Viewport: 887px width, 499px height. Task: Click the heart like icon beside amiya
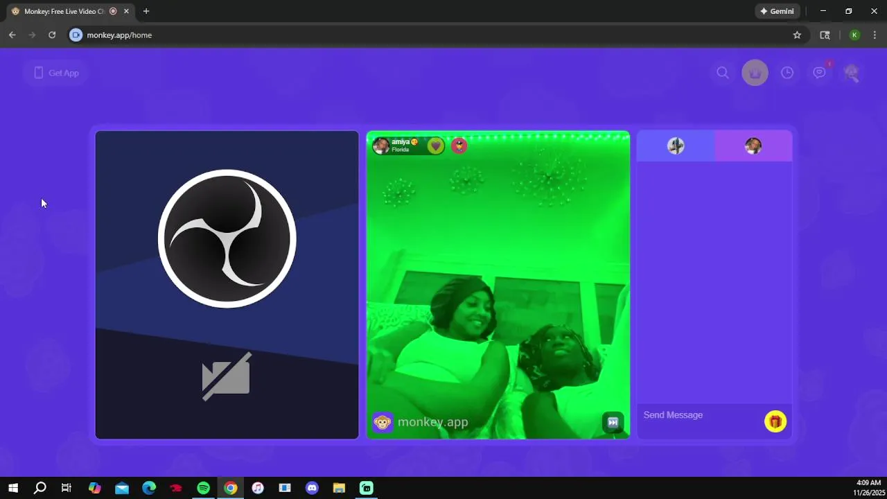pyautogui.click(x=435, y=146)
